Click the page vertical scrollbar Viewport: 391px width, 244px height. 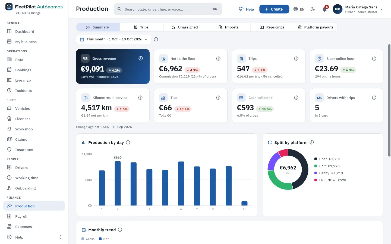click(389, 100)
